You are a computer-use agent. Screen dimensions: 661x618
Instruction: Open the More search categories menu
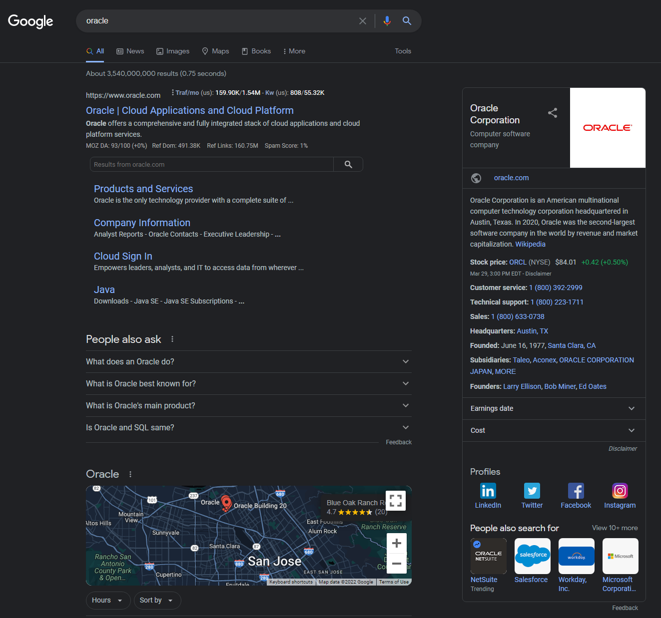(x=294, y=51)
